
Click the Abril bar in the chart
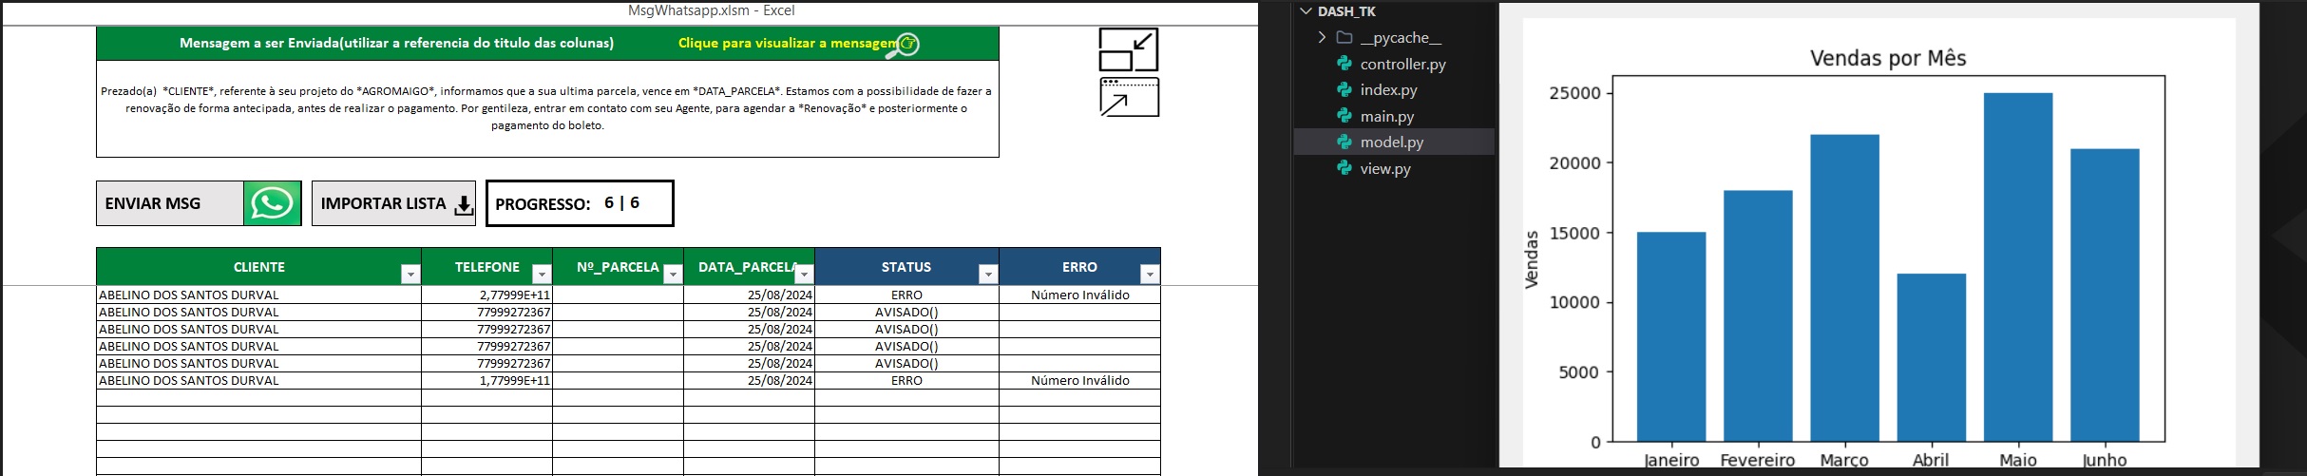point(1931,358)
